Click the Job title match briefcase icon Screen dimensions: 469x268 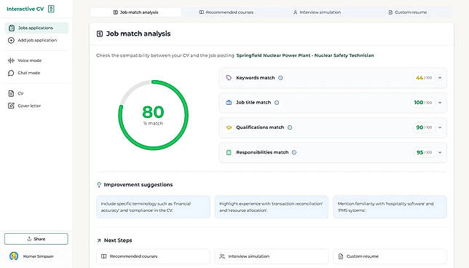point(229,102)
